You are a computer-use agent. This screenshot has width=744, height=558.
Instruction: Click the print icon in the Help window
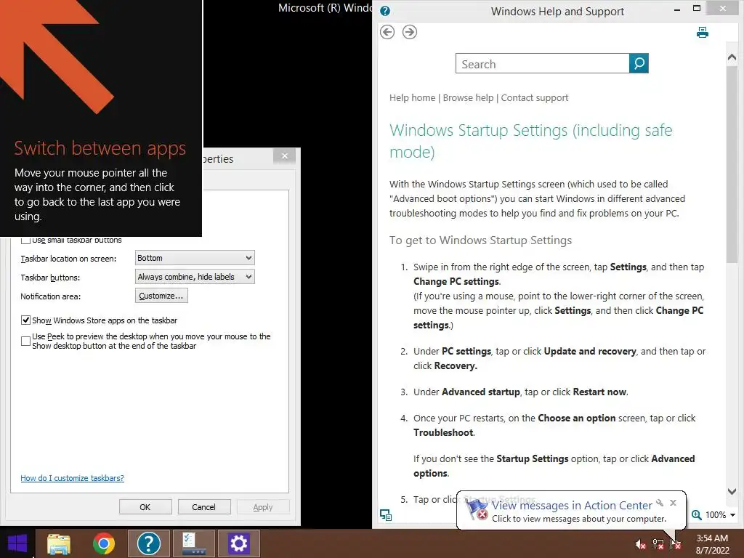[703, 32]
